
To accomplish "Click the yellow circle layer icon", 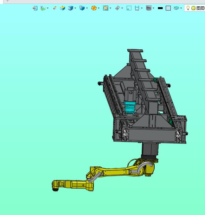I will point(193,8).
